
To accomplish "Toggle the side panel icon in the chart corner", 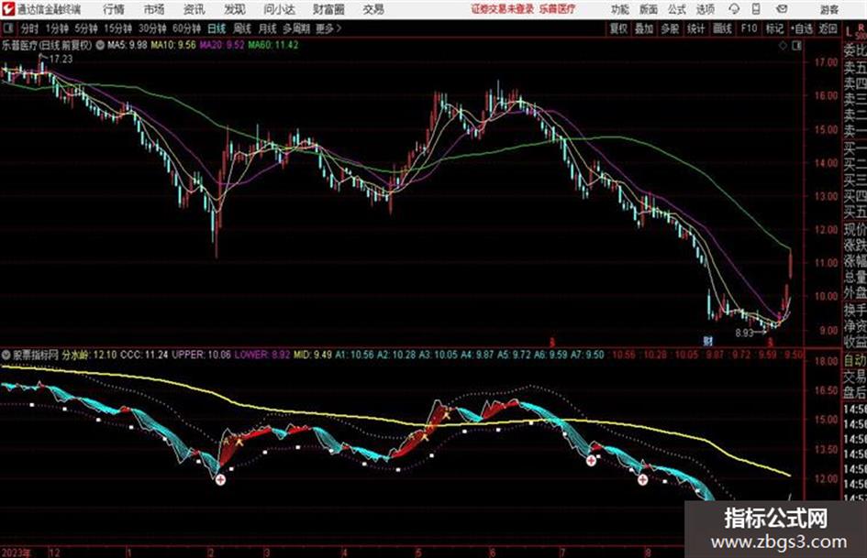I will pyautogui.click(x=796, y=46).
